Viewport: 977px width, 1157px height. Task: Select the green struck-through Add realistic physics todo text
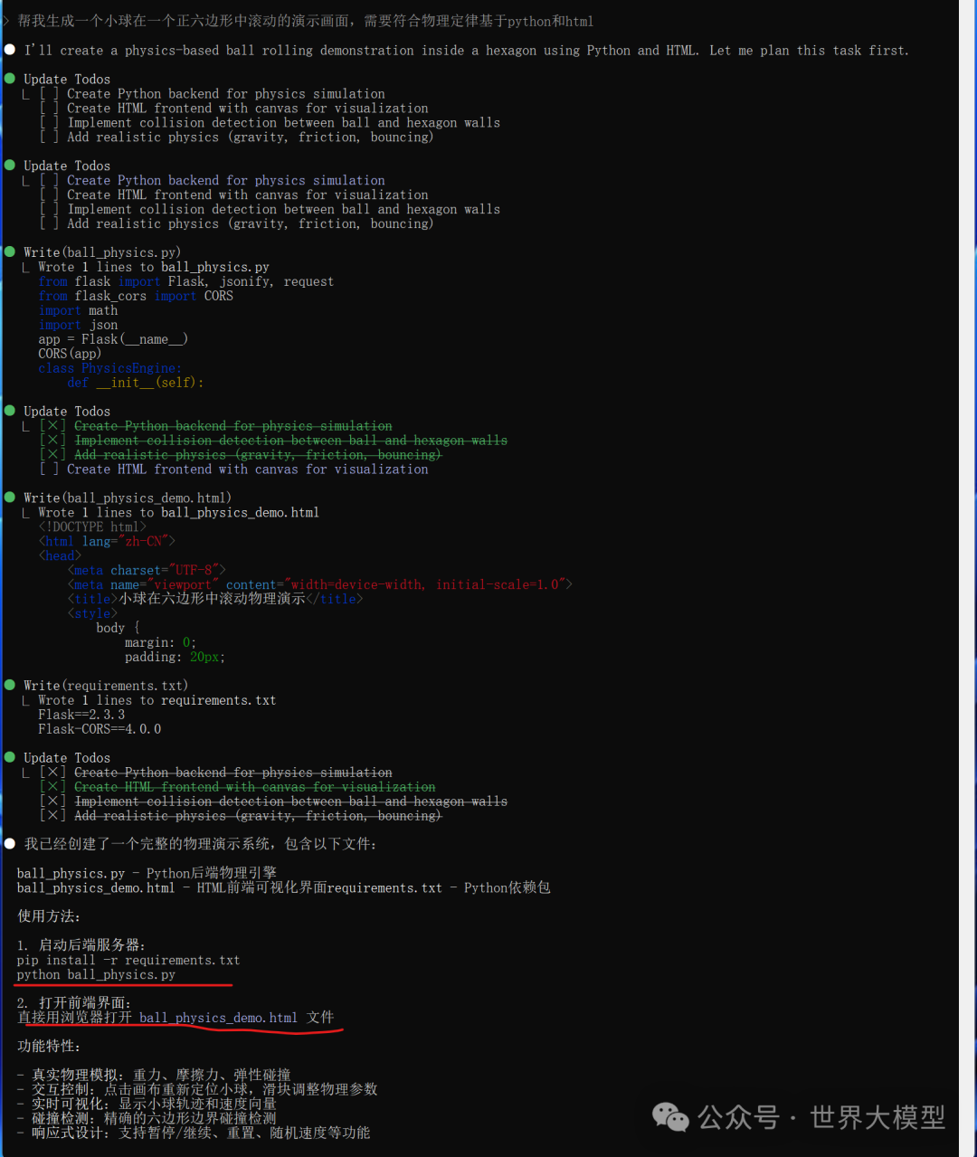(x=258, y=454)
